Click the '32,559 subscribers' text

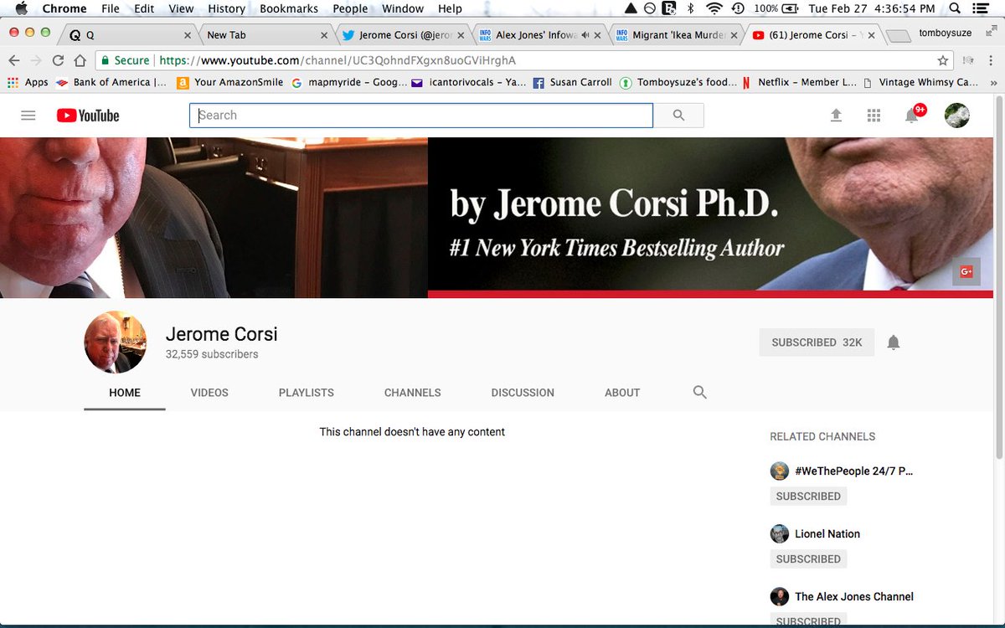coord(212,354)
